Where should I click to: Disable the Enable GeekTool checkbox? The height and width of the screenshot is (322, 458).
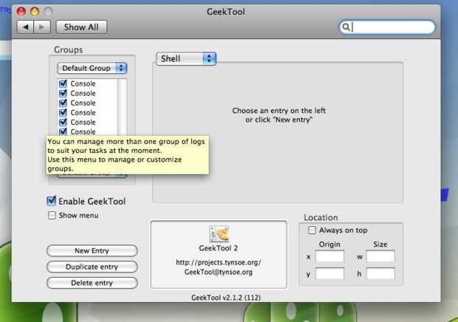[x=52, y=201]
